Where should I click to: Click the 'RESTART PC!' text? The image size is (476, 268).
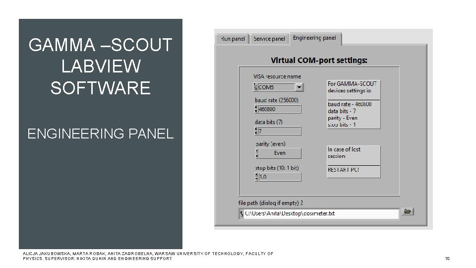click(343, 170)
